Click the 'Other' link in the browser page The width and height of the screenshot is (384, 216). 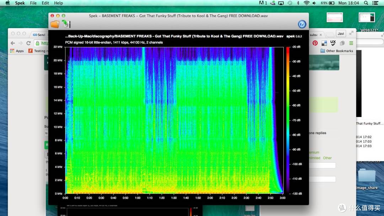(x=327, y=158)
